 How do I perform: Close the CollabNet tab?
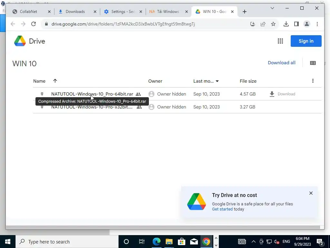[49, 12]
